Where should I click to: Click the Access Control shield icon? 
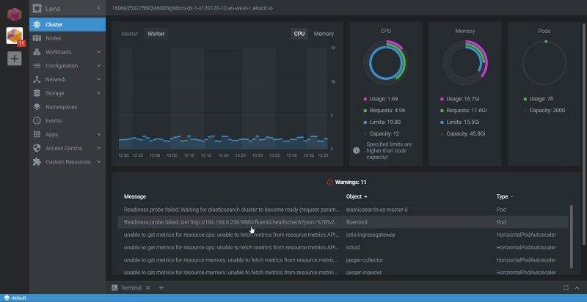coord(37,148)
